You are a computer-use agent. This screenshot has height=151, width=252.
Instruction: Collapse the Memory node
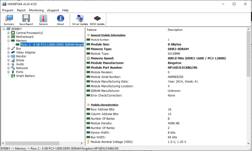(x=8, y=41)
